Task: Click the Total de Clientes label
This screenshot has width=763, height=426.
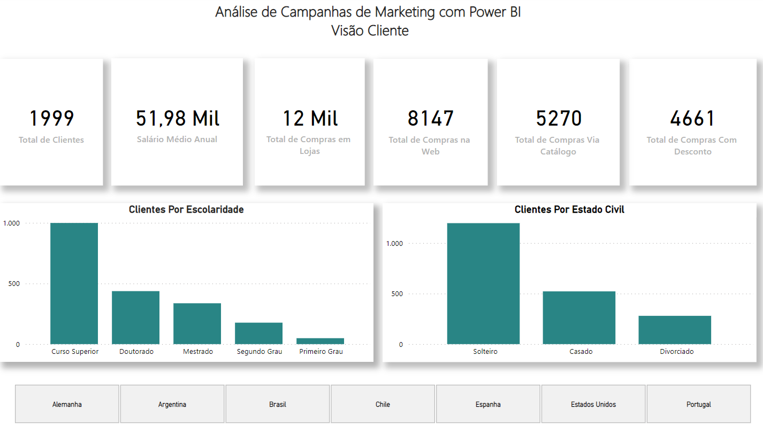Action: [51, 140]
